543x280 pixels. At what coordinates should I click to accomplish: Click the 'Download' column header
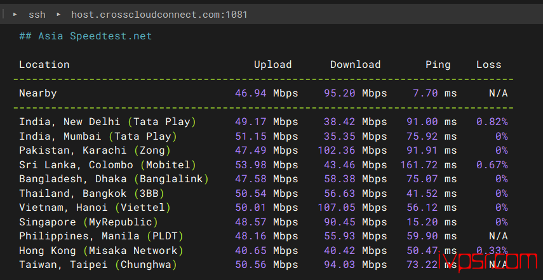tap(355, 65)
